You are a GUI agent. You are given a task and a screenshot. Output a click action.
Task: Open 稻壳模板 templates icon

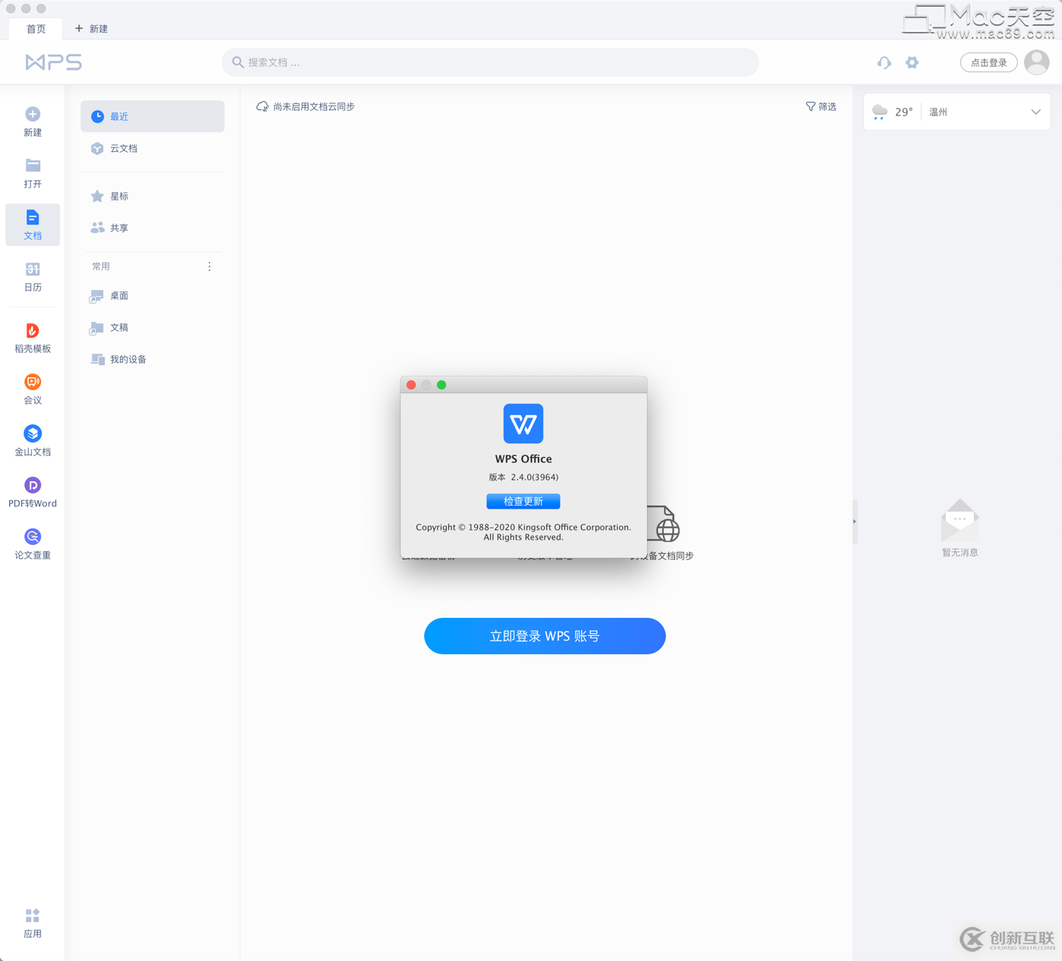pos(33,331)
